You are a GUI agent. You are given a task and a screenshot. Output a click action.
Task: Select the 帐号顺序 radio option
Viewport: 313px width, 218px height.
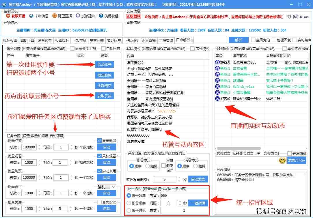[129, 203]
